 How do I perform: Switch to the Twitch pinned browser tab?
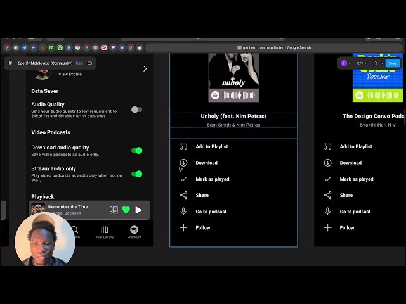coord(113,47)
